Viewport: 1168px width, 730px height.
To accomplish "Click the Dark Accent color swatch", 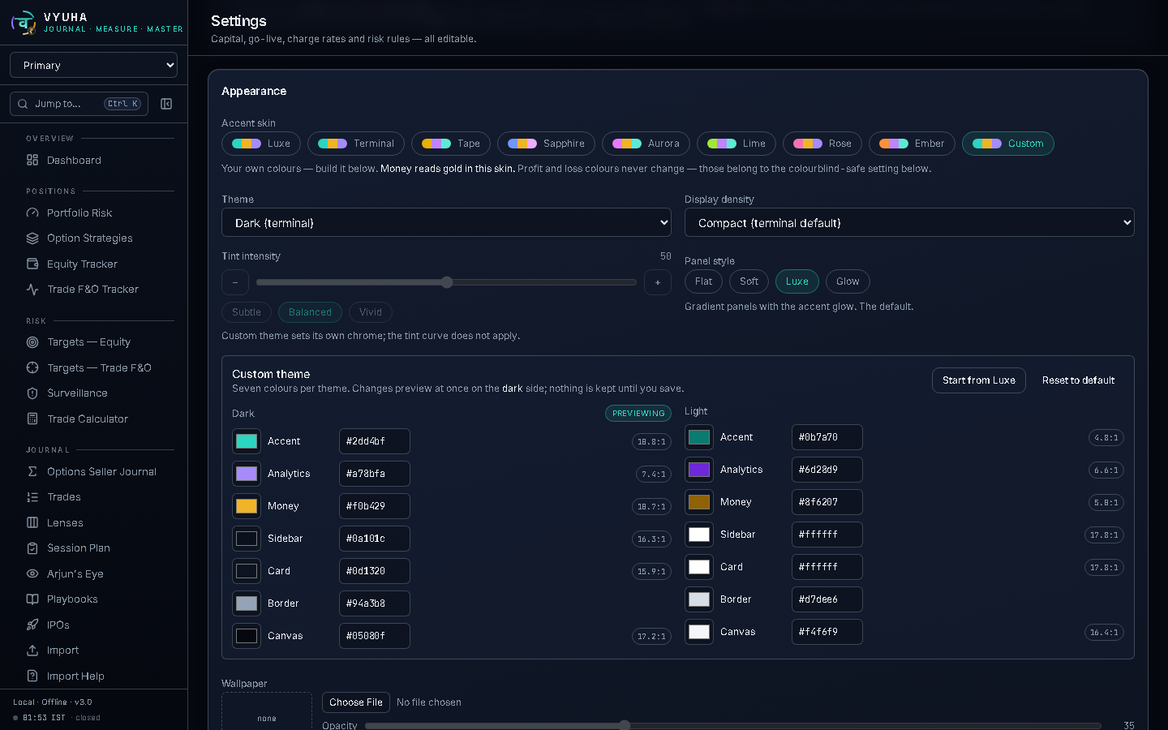I will click(x=247, y=441).
